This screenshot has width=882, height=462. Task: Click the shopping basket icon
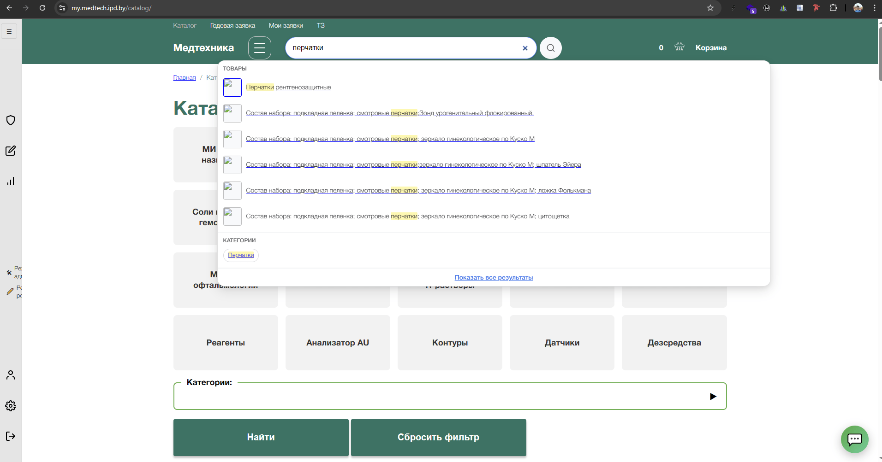pos(679,47)
